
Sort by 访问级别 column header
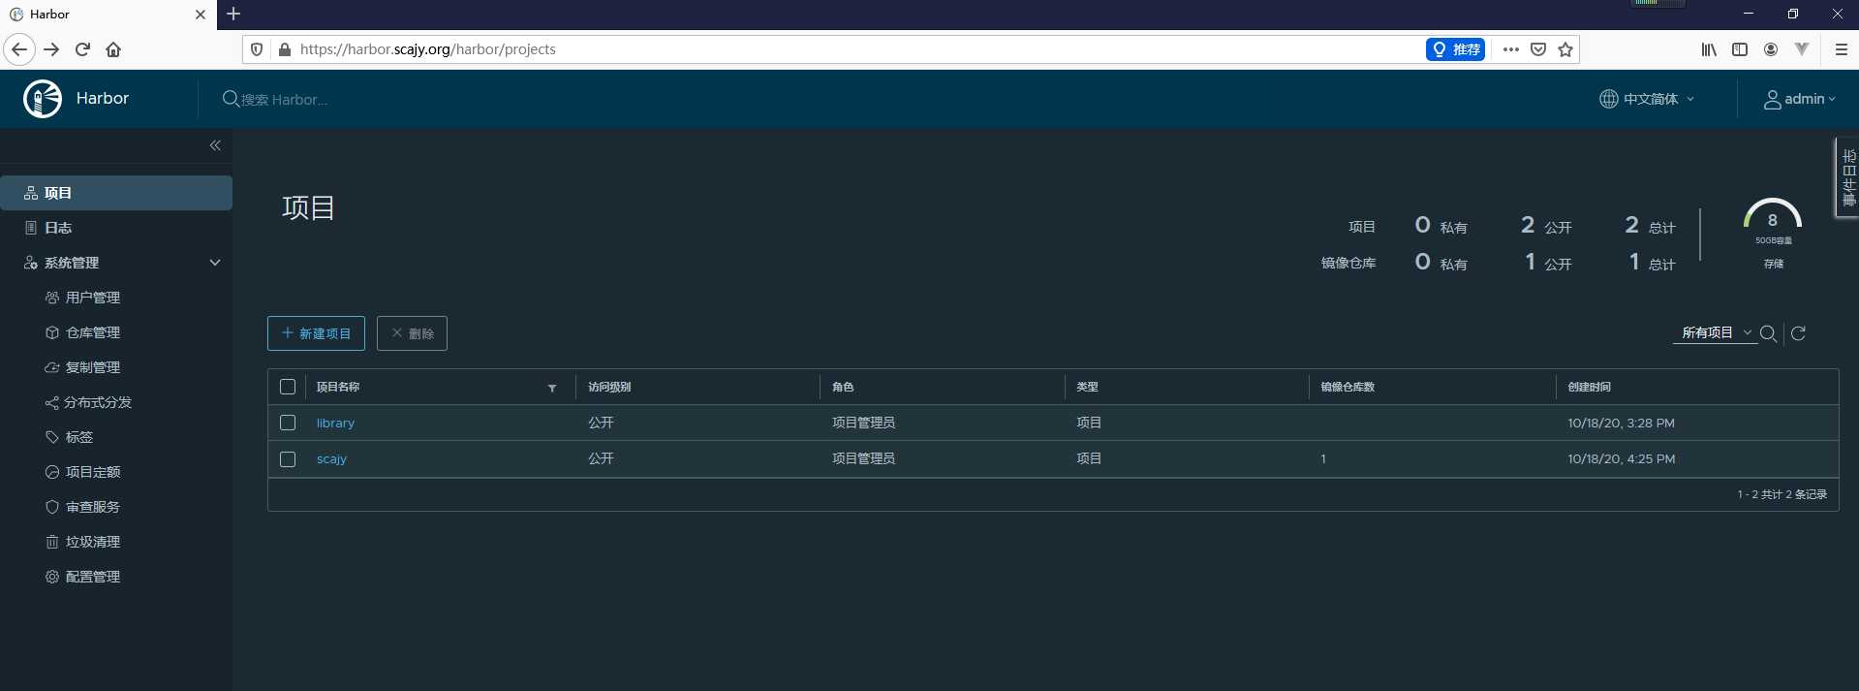(x=609, y=387)
